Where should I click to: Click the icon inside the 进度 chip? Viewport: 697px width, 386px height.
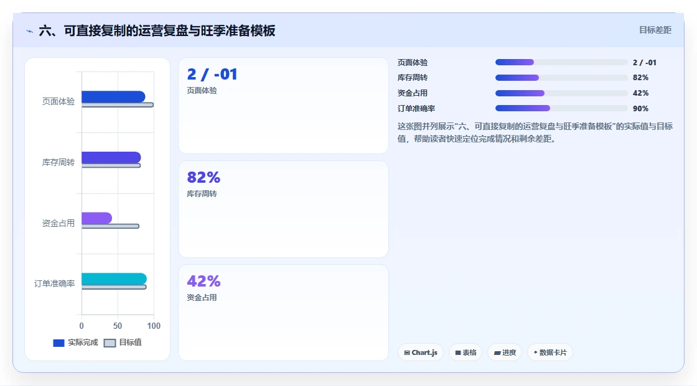[497, 352]
